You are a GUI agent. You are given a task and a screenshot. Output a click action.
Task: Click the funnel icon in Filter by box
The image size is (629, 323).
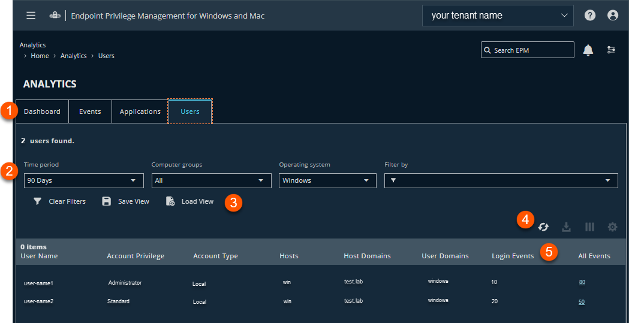[x=393, y=181]
